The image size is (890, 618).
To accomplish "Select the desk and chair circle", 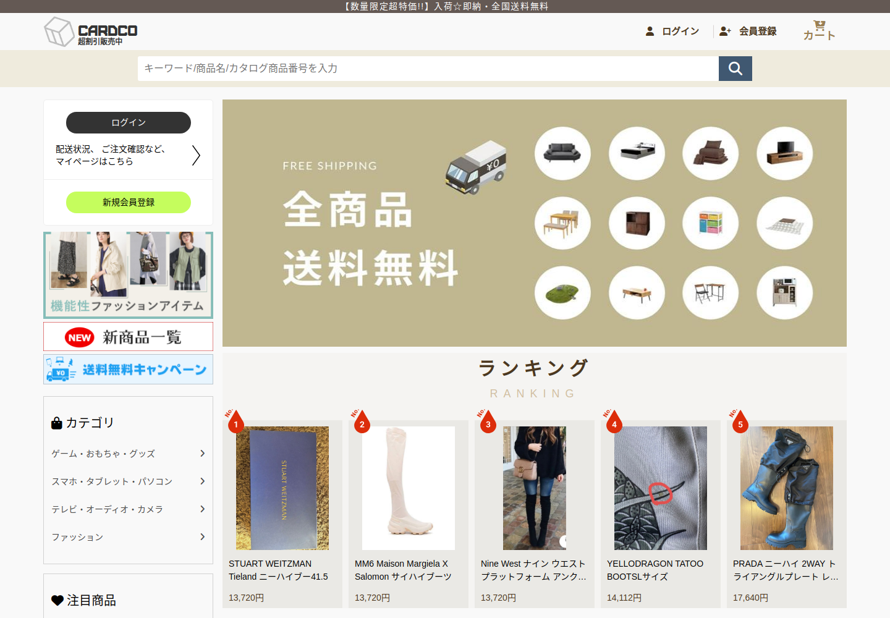I will click(710, 293).
